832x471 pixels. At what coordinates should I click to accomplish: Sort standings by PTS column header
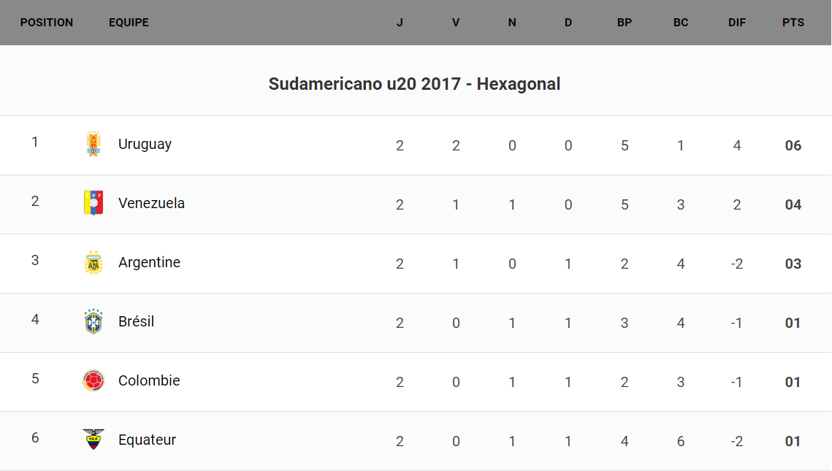click(x=793, y=23)
